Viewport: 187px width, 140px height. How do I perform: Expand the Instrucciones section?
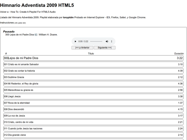[x=13, y=22]
